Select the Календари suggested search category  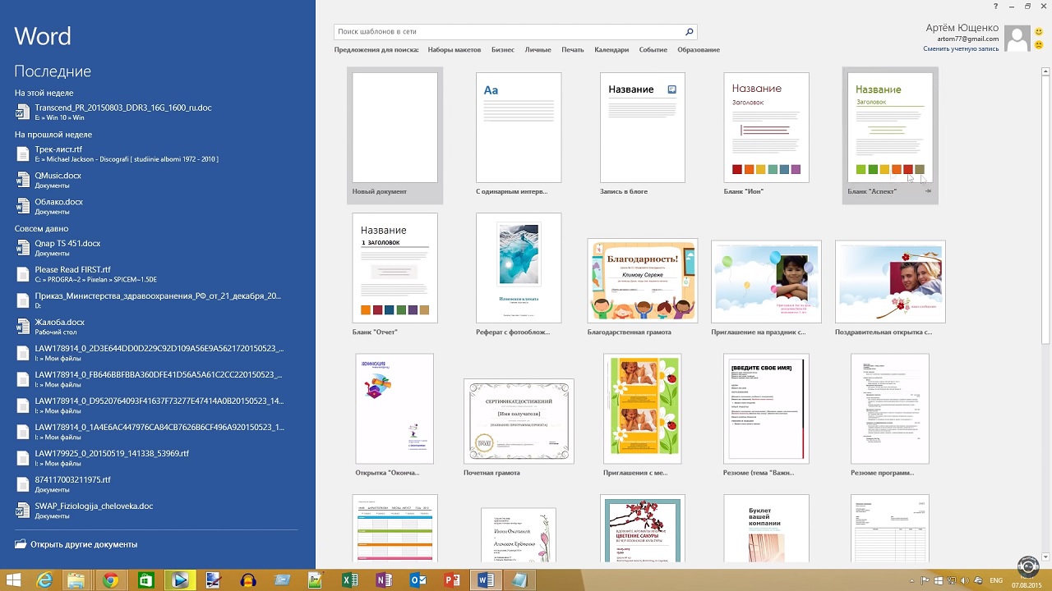coord(611,50)
